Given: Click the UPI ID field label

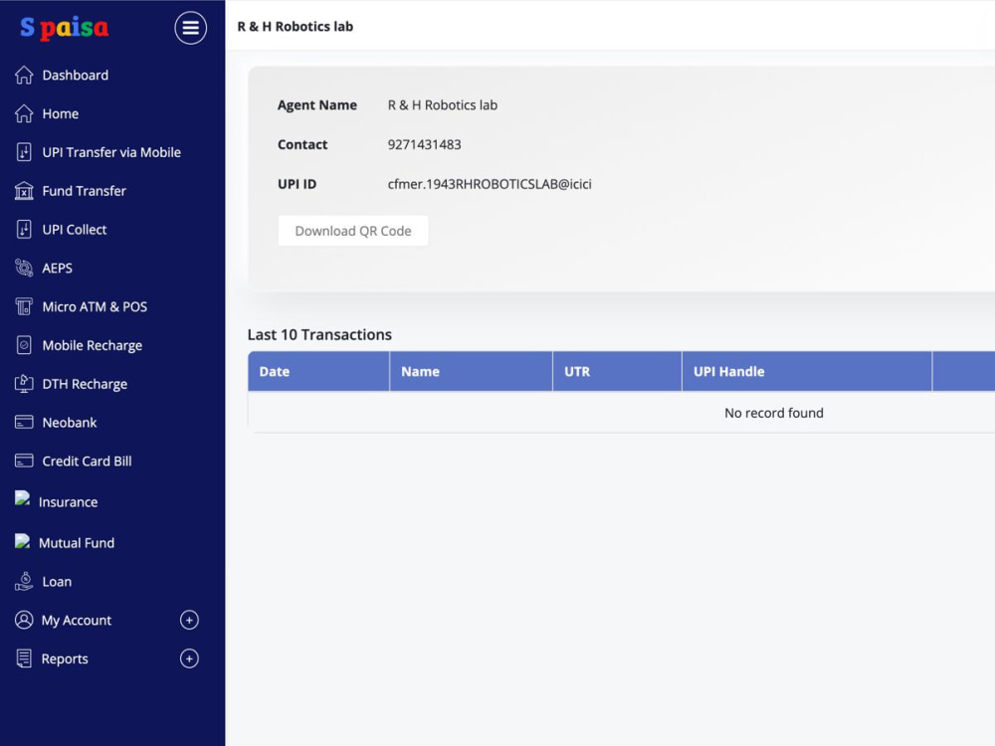Looking at the screenshot, I should tap(297, 184).
